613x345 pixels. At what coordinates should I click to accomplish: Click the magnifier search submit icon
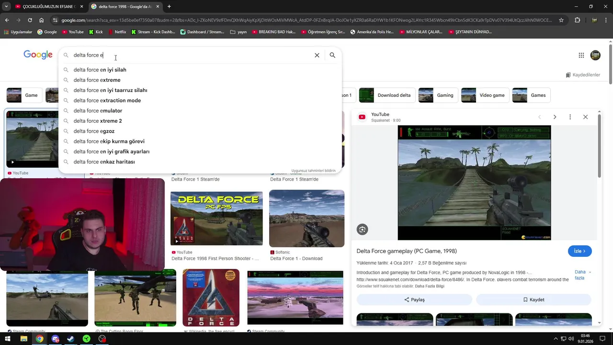(332, 55)
